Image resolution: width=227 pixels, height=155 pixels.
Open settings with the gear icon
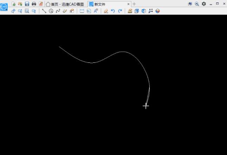click(204, 4)
